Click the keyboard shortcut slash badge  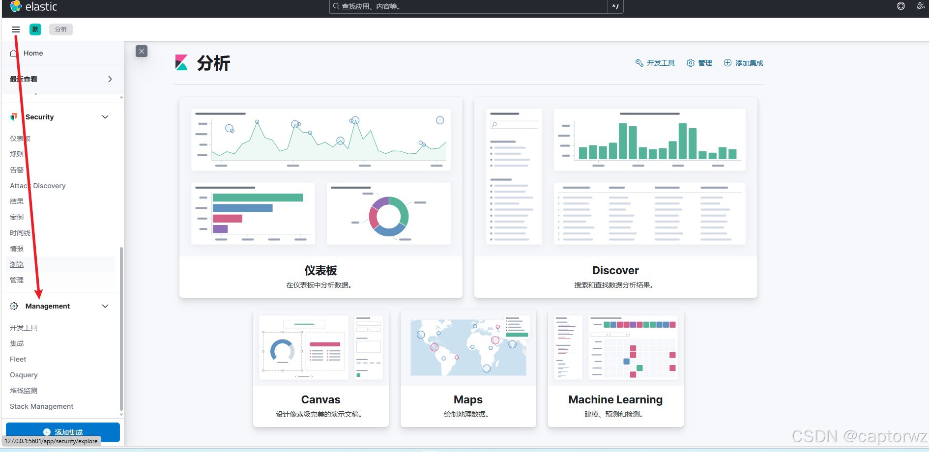point(615,6)
